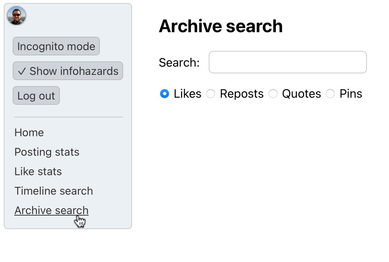Go to the Home page link
The height and width of the screenshot is (262, 389).
tap(29, 132)
